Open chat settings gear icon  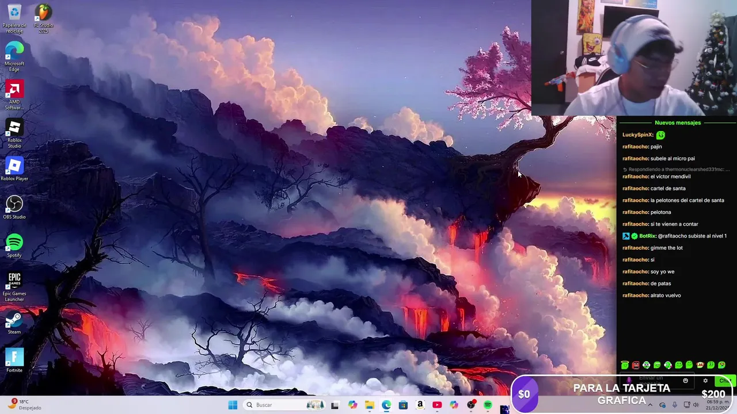[x=705, y=381]
